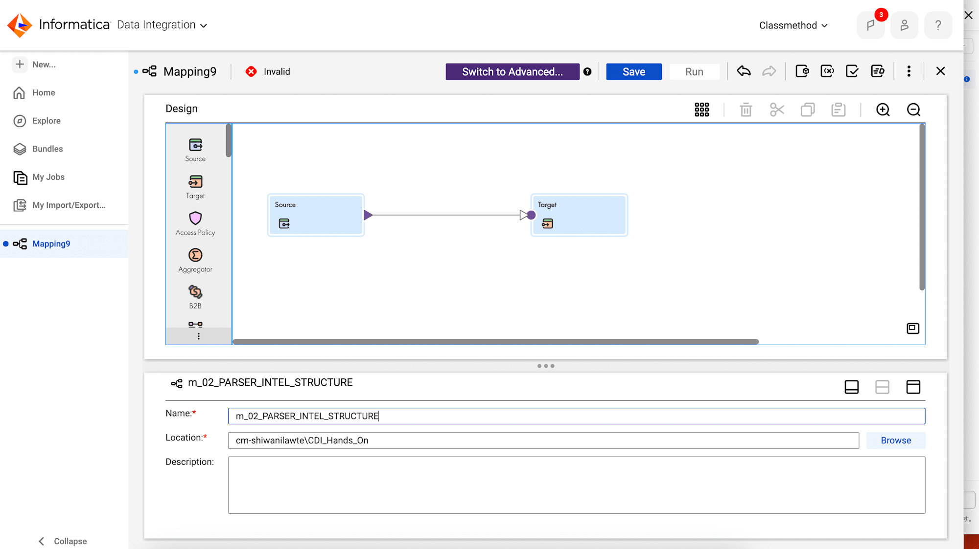Screen dimensions: 979x549
Task: Click the canvas horizontal scrollbar
Action: click(495, 342)
